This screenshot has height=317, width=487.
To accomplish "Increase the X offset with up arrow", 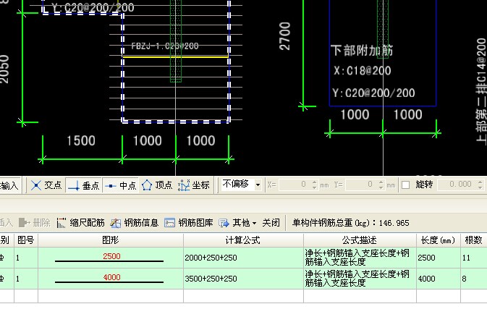I will (x=314, y=182).
